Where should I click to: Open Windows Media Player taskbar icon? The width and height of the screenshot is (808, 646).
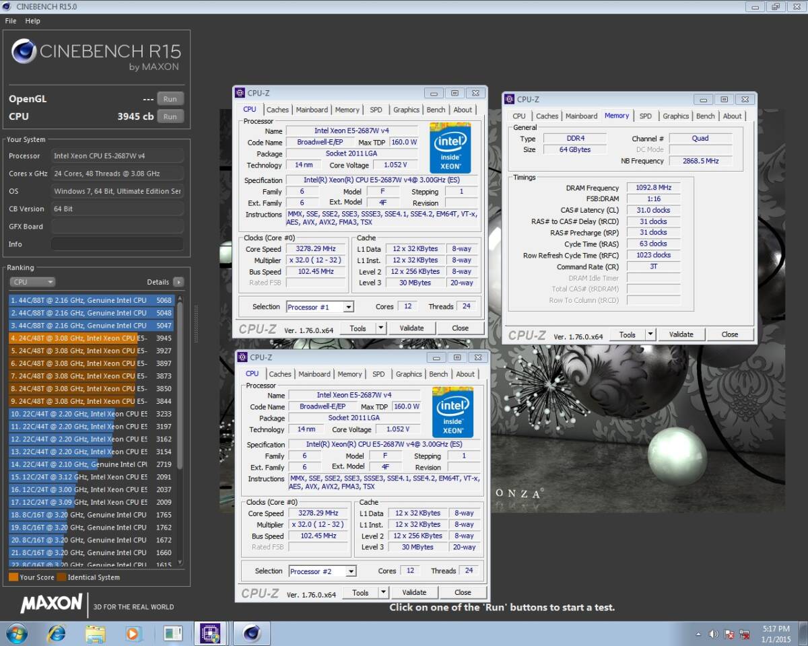pyautogui.click(x=134, y=633)
